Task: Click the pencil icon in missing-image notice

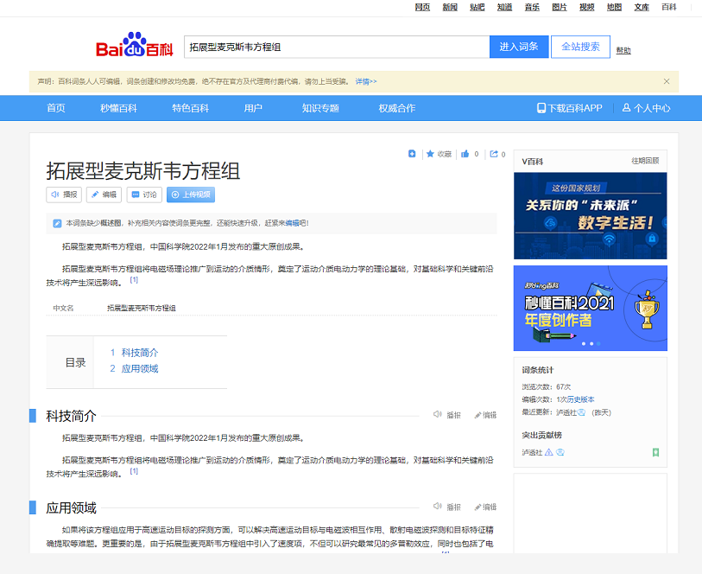Action: [x=57, y=223]
